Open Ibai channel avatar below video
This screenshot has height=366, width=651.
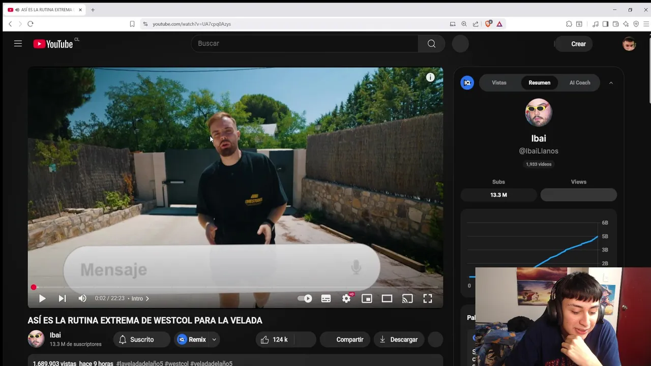click(x=36, y=339)
